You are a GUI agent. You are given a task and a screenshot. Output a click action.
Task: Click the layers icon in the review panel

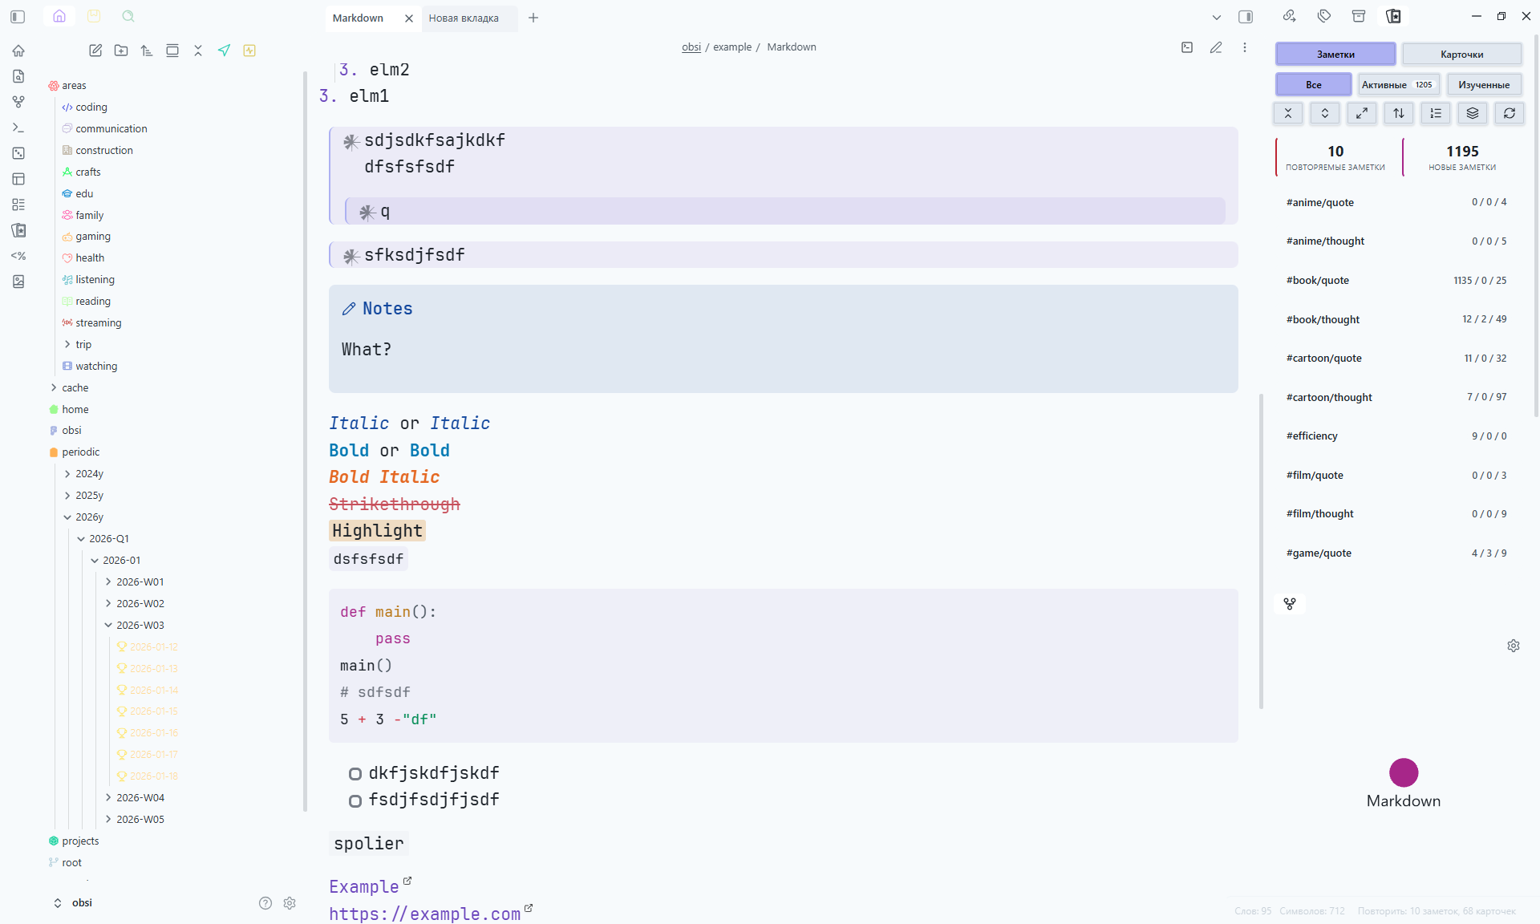click(1473, 113)
